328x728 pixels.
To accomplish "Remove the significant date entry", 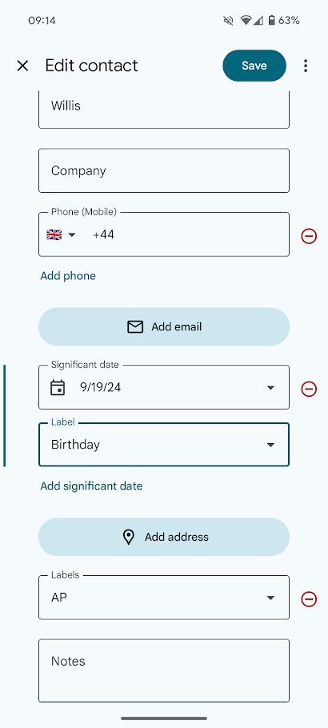I will pyautogui.click(x=309, y=389).
